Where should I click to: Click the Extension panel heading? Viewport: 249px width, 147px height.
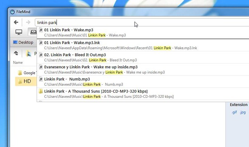coord(239,105)
